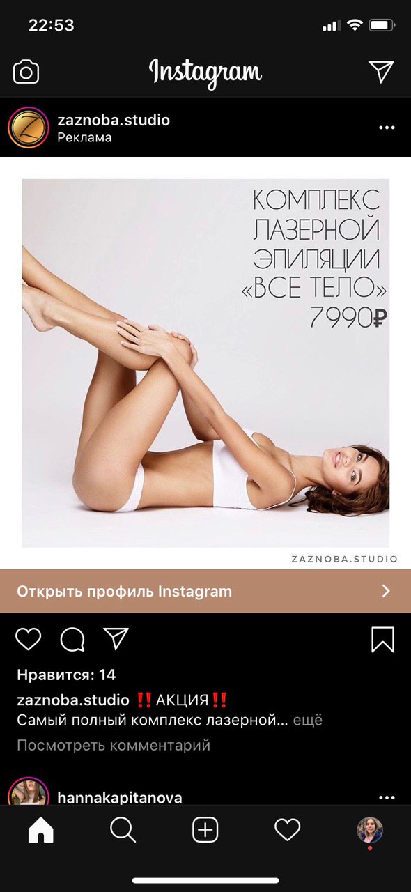Image resolution: width=411 pixels, height=892 pixels.
Task: Open direct messages paper plane icon
Action: pyautogui.click(x=381, y=71)
